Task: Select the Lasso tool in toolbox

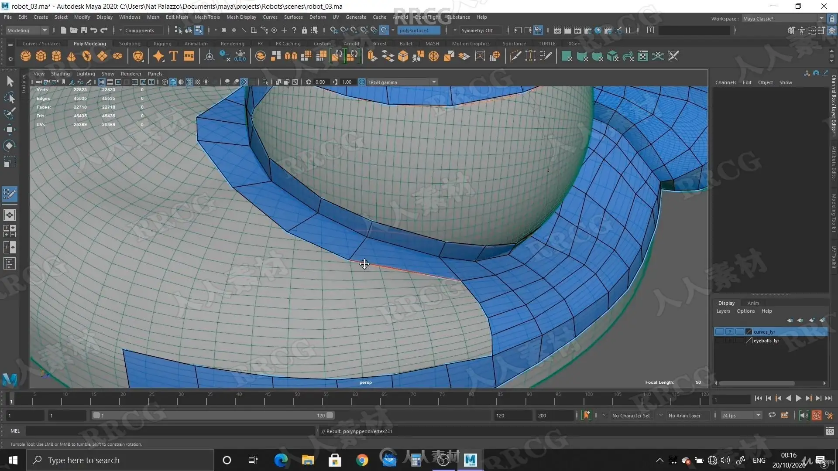Action: (x=9, y=98)
